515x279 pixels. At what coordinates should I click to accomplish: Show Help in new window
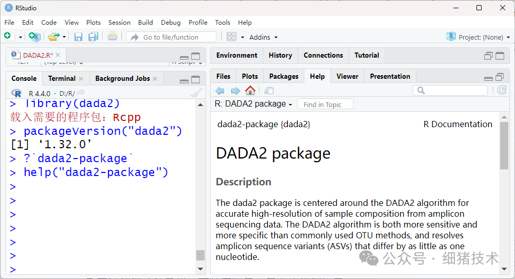[269, 91]
